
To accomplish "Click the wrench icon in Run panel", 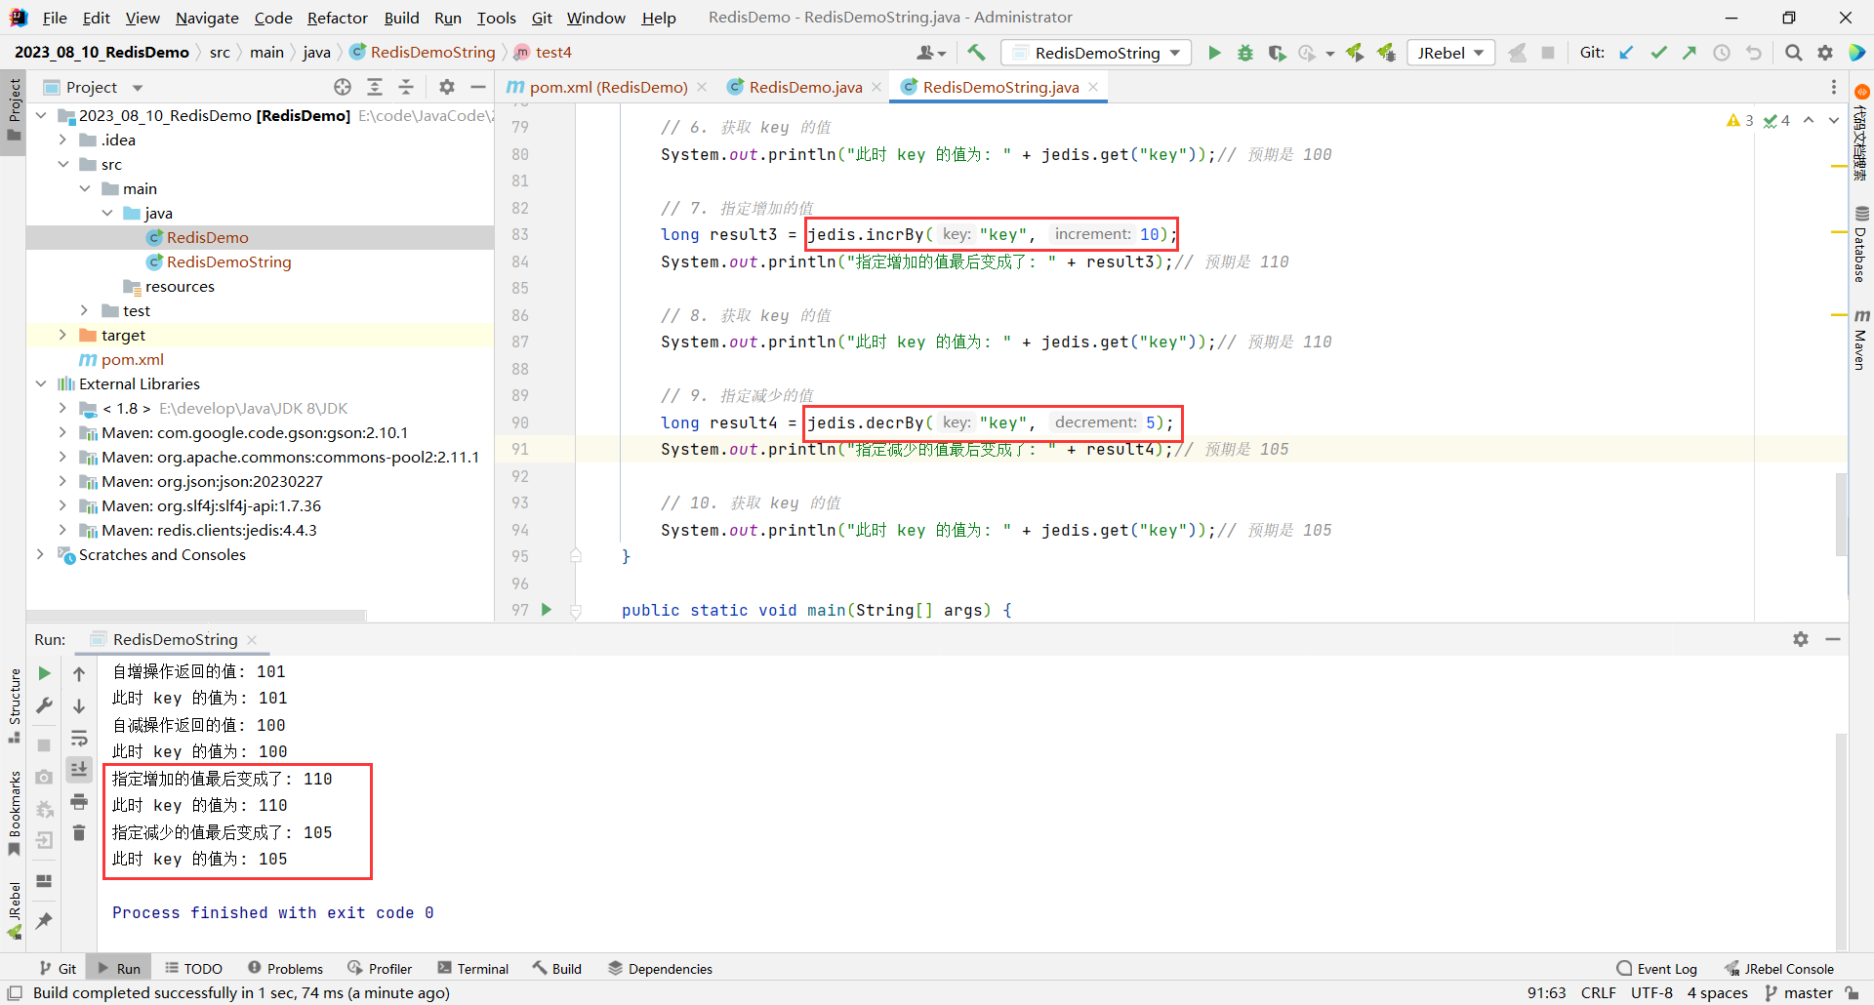I will pyautogui.click(x=44, y=705).
